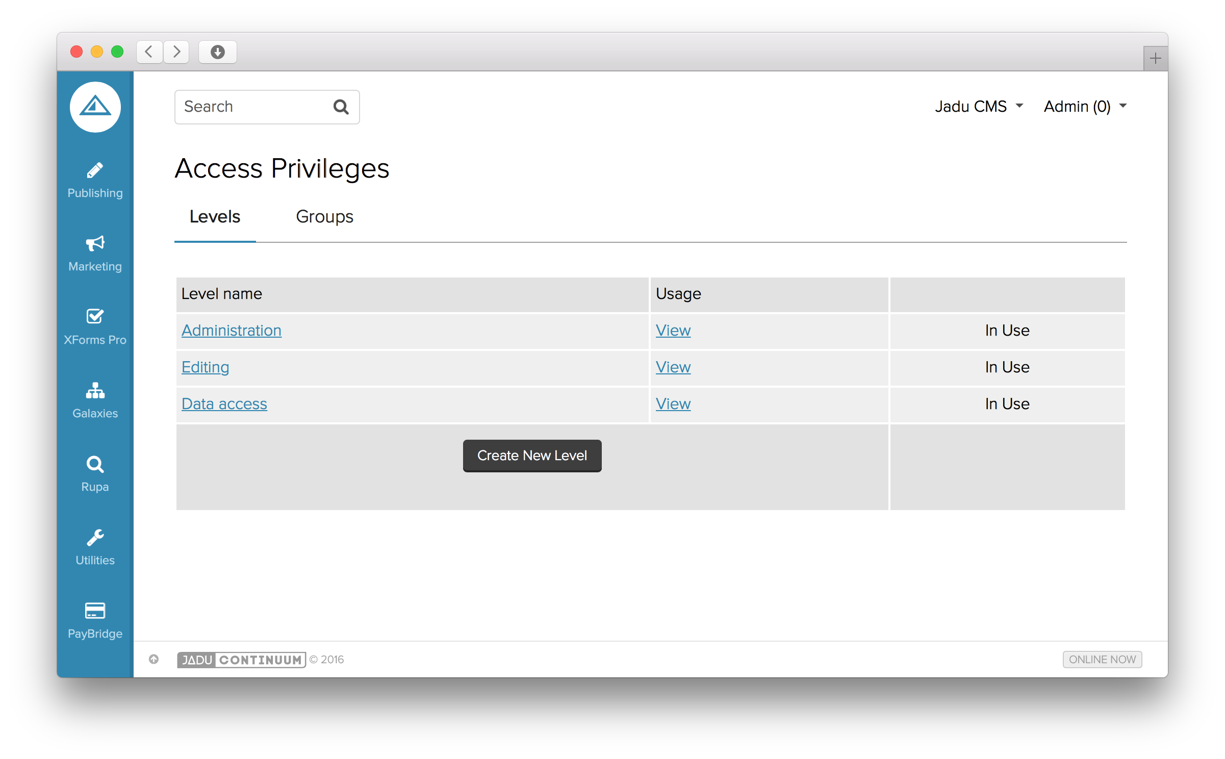Select the Levels tab

(x=215, y=217)
